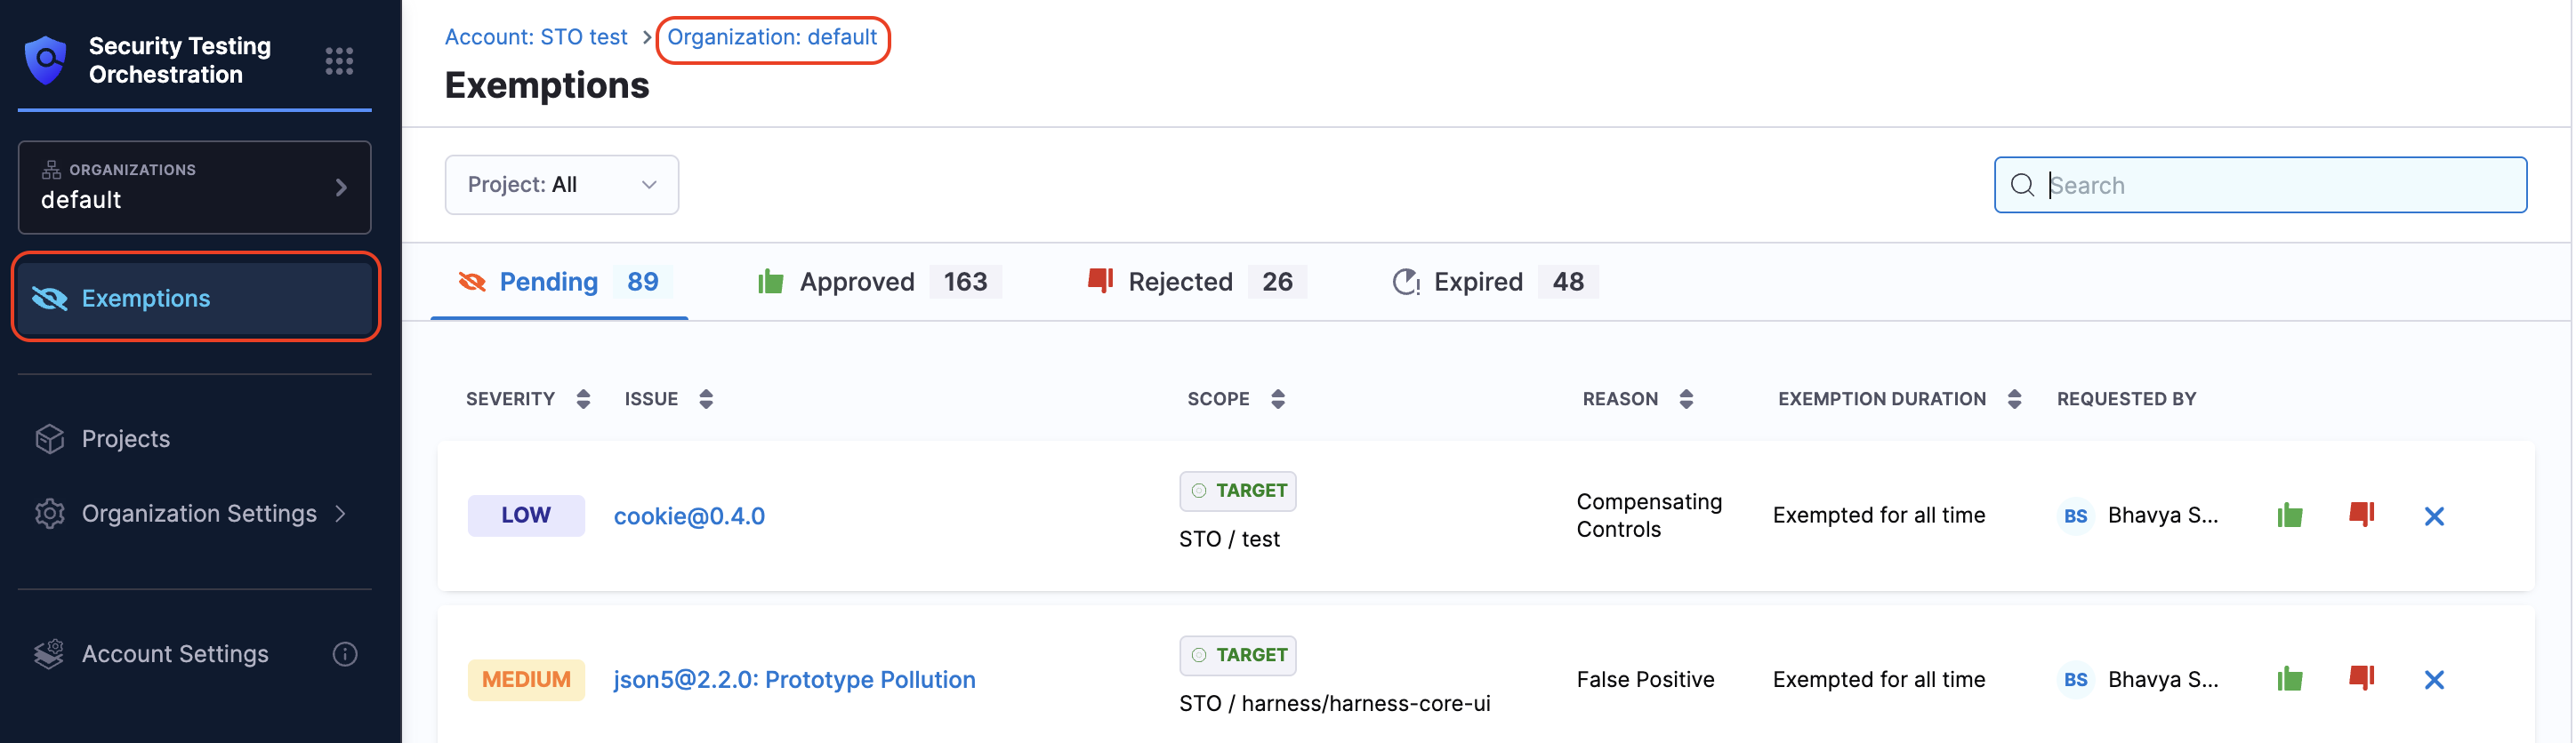Reject the cookie@0.4.0 exemption with thumbs down
2576x743 pixels.
click(x=2361, y=515)
